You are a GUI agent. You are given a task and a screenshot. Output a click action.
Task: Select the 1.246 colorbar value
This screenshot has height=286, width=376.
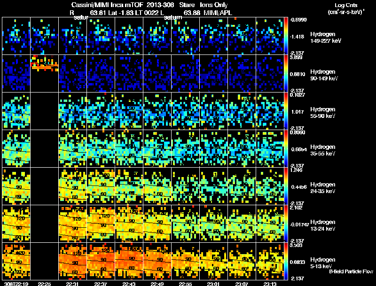click(296, 170)
